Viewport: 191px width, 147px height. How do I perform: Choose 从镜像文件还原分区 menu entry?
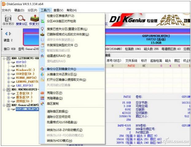tap(72, 74)
